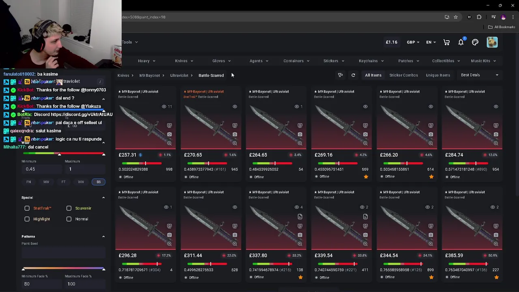The image size is (519, 292).
Task: Open the browser media controls icon
Action: click(x=493, y=17)
